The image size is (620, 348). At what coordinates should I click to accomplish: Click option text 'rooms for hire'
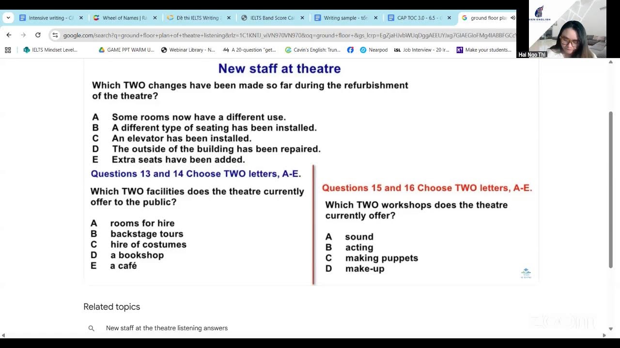[142, 223]
